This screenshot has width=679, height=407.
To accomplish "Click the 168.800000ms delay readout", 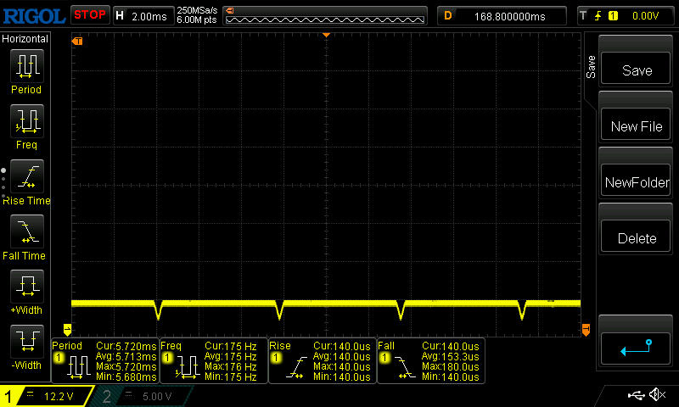I will (510, 16).
